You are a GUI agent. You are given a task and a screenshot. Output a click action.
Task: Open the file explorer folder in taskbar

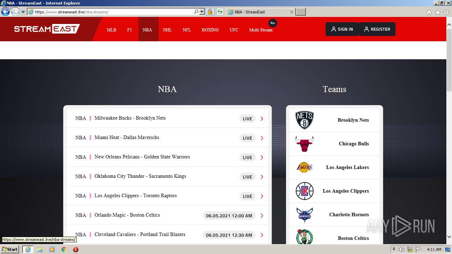pyautogui.click(x=40, y=249)
